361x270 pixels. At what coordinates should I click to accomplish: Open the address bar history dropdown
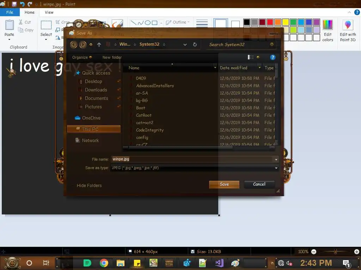click(185, 45)
